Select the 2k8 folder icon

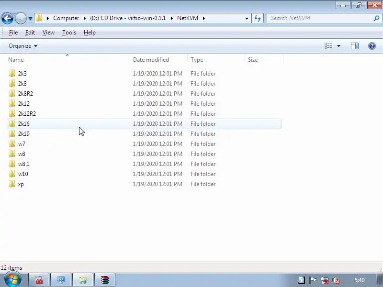click(12, 83)
